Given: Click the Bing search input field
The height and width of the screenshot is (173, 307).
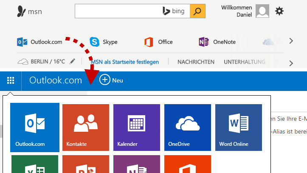Looking at the screenshot, I should click(132, 11).
